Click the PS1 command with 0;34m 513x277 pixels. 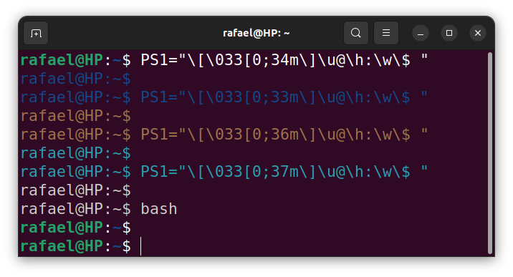(x=284, y=60)
